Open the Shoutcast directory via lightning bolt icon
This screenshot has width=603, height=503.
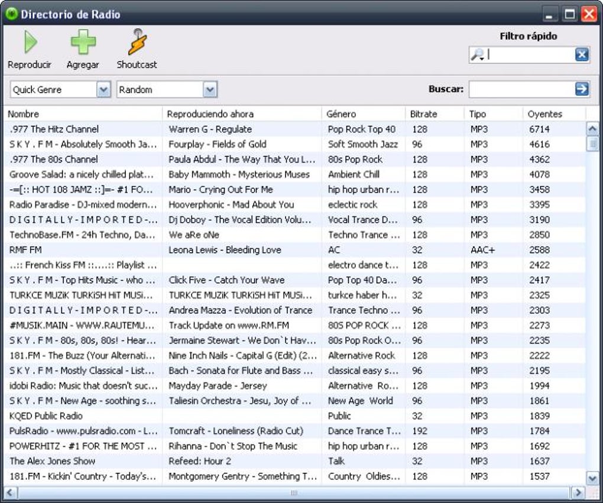[135, 42]
